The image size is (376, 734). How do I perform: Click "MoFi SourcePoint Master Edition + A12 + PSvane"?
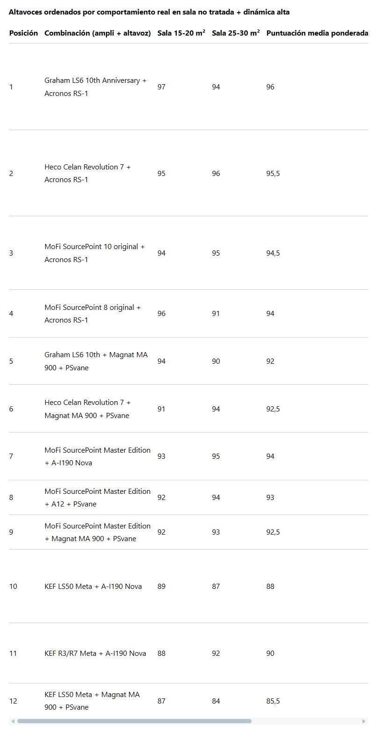pyautogui.click(x=97, y=498)
